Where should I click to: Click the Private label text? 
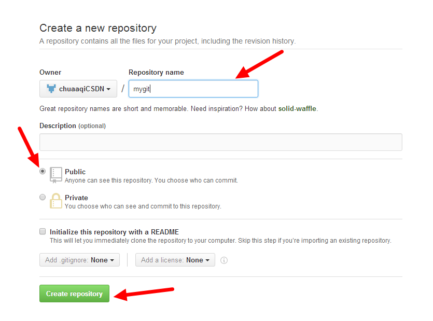[x=77, y=198]
